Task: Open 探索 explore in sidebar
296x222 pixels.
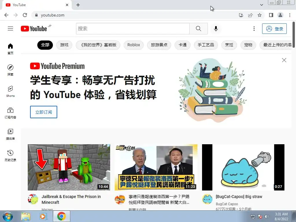Action: (x=10, y=70)
